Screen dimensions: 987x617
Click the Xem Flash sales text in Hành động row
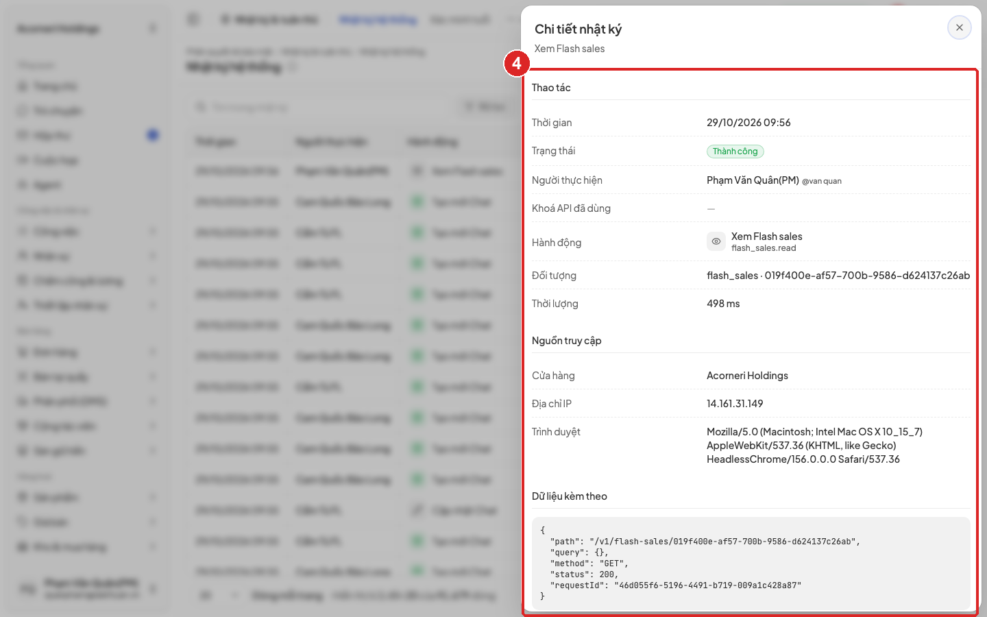pyautogui.click(x=766, y=237)
